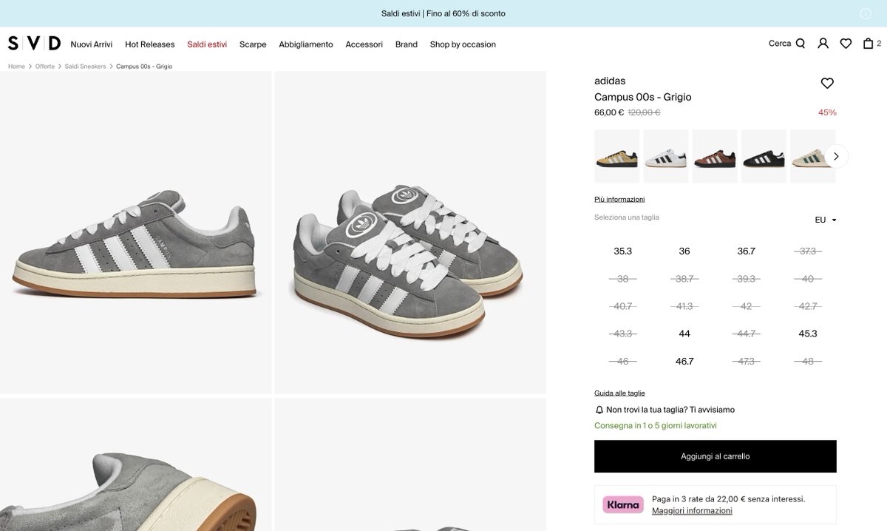Open Nuovi Arrivi menu
Image resolution: width=887 pixels, height=531 pixels.
[x=92, y=44]
